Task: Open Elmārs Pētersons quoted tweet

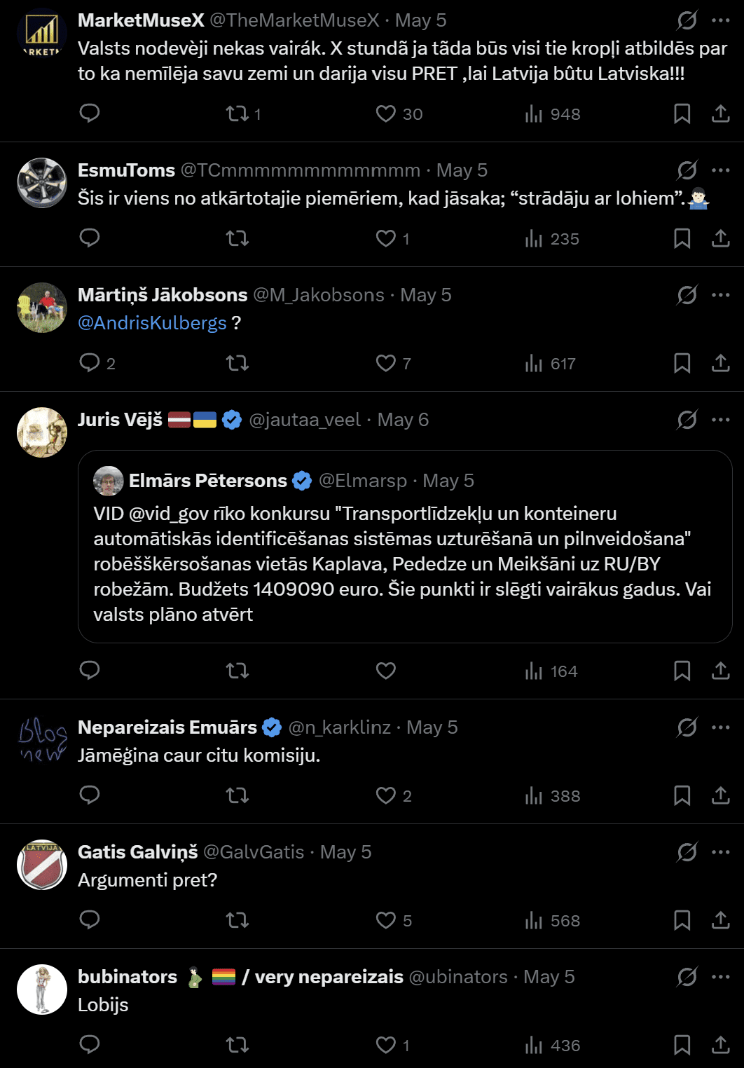Action: tap(405, 547)
